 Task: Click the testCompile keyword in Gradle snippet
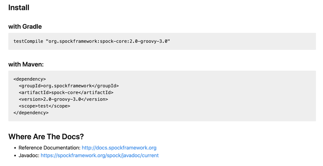(28, 41)
